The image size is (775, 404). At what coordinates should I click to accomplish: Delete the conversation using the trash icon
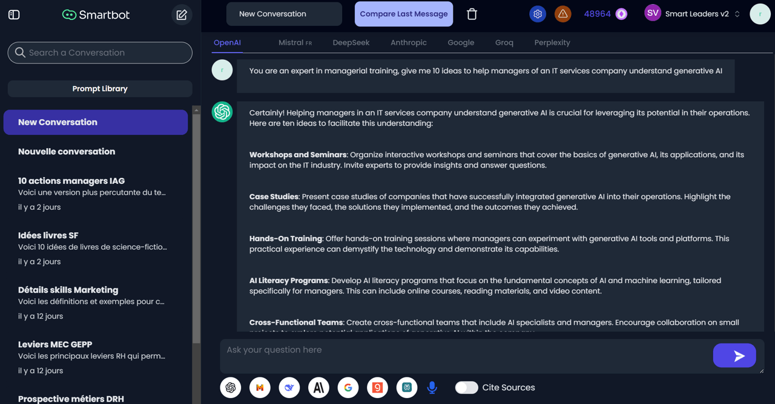[x=472, y=13]
